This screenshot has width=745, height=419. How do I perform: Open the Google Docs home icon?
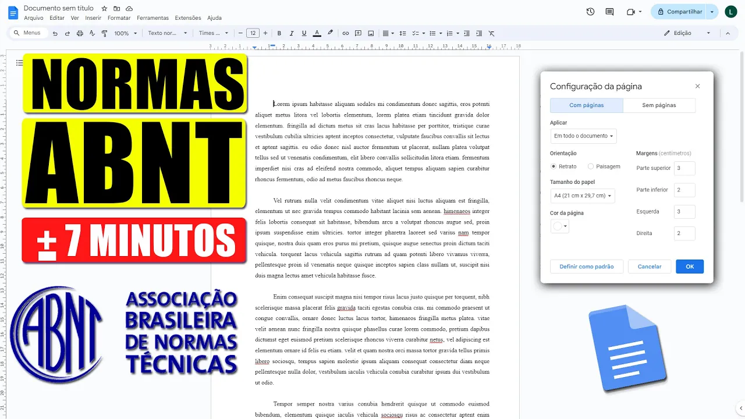13,12
